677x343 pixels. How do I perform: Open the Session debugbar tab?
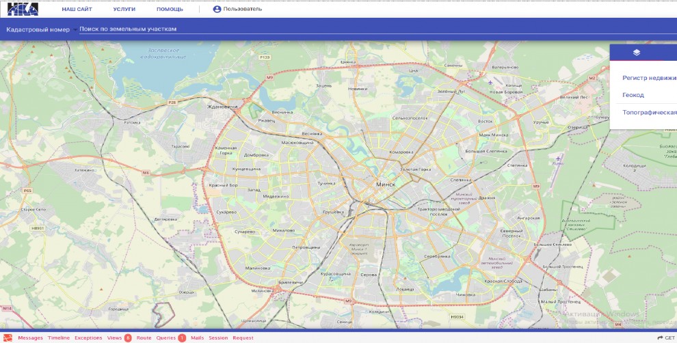point(218,338)
